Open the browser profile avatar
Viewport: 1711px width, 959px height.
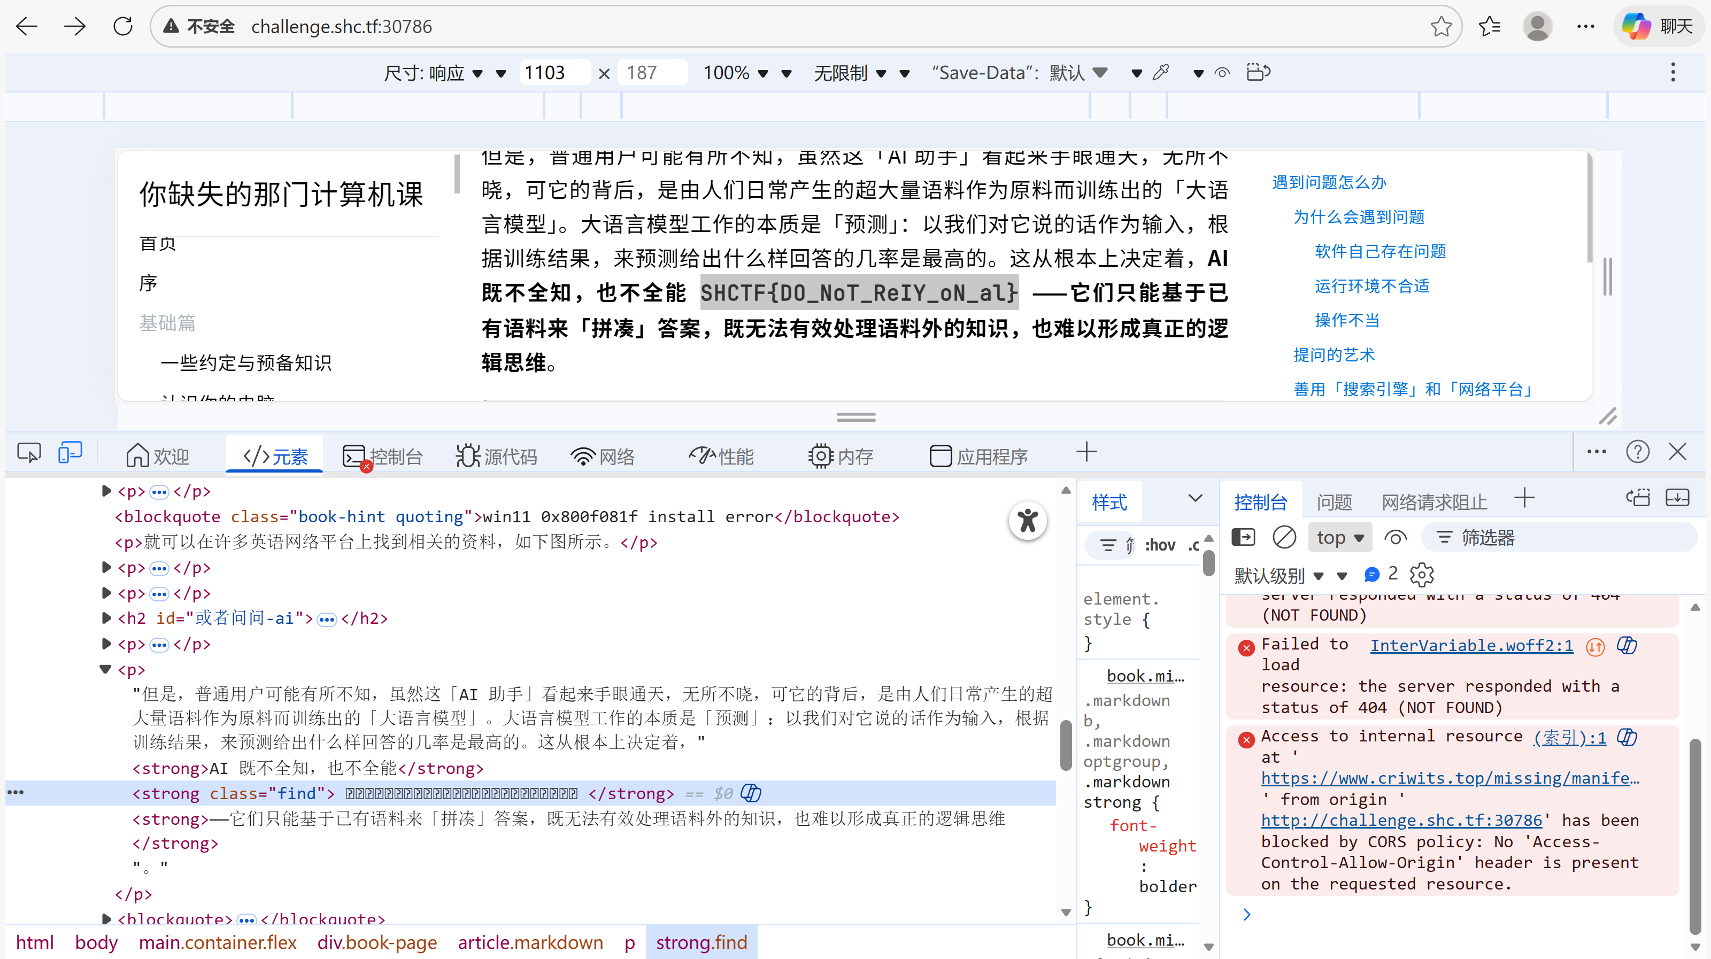pyautogui.click(x=1537, y=27)
